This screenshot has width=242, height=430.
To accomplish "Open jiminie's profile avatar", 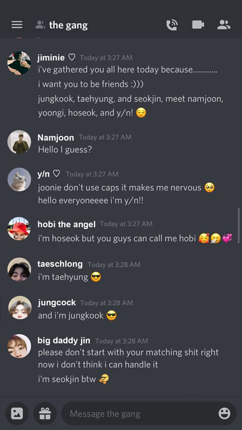I will (x=19, y=63).
